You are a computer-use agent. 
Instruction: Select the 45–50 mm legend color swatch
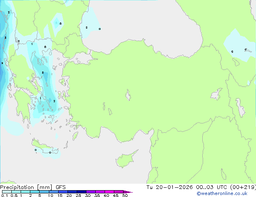[x=119, y=192]
